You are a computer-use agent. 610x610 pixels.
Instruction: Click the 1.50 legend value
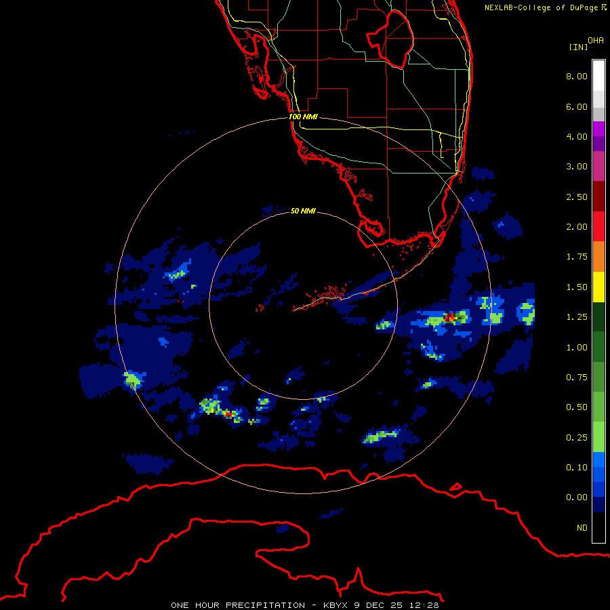click(577, 287)
